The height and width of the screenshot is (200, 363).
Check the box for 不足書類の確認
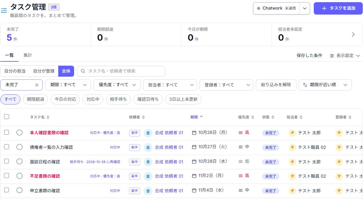pyautogui.click(x=7, y=176)
